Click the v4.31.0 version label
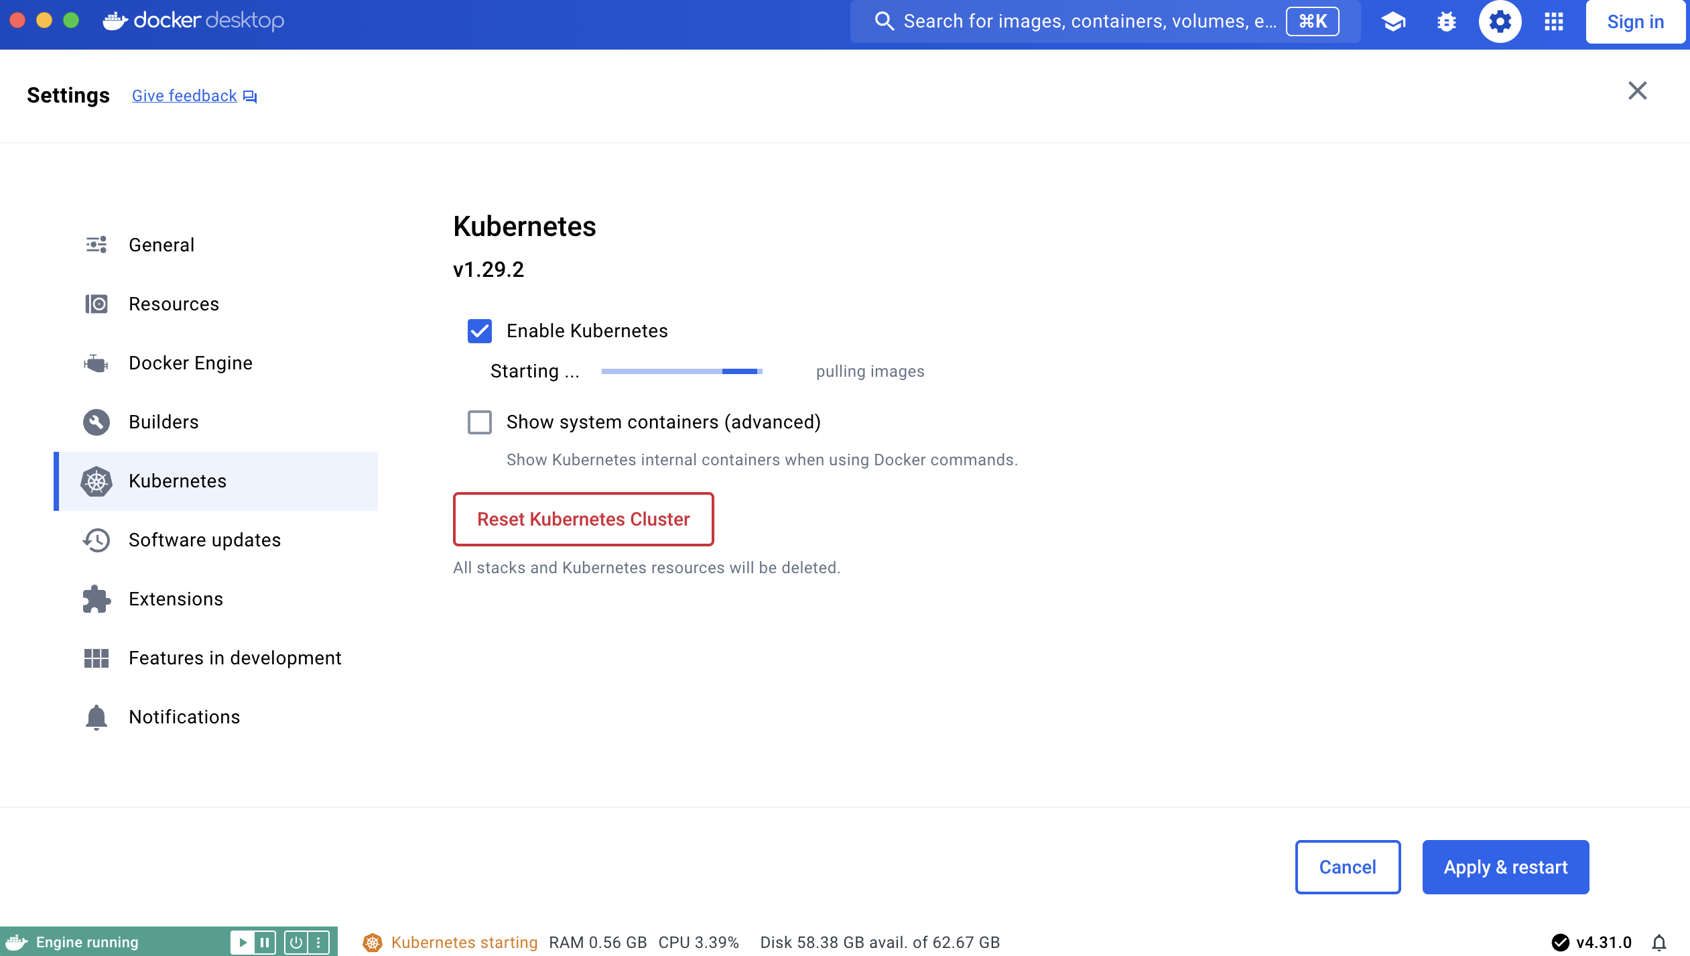The image size is (1690, 956). [1604, 943]
